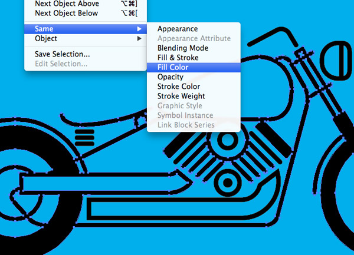Click disabled Appearance Attribute item
The height and width of the screenshot is (255, 354).
194,38
